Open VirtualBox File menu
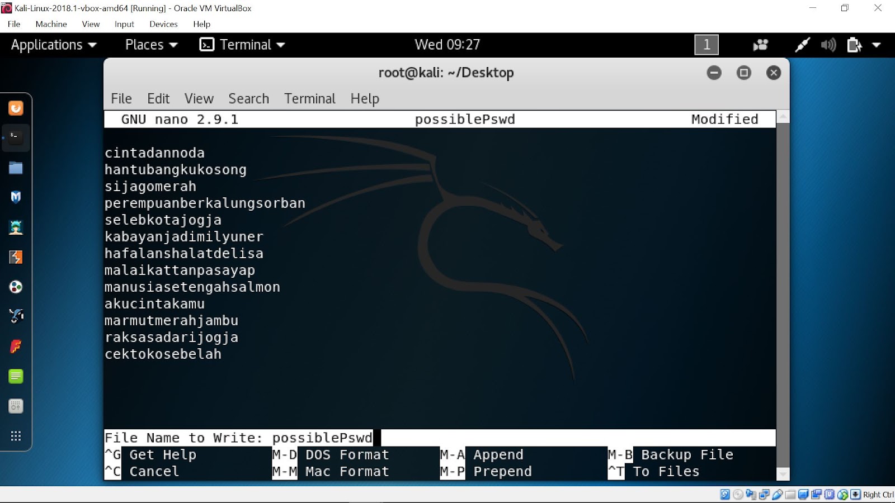Screen dimensions: 895x503 click(x=14, y=24)
